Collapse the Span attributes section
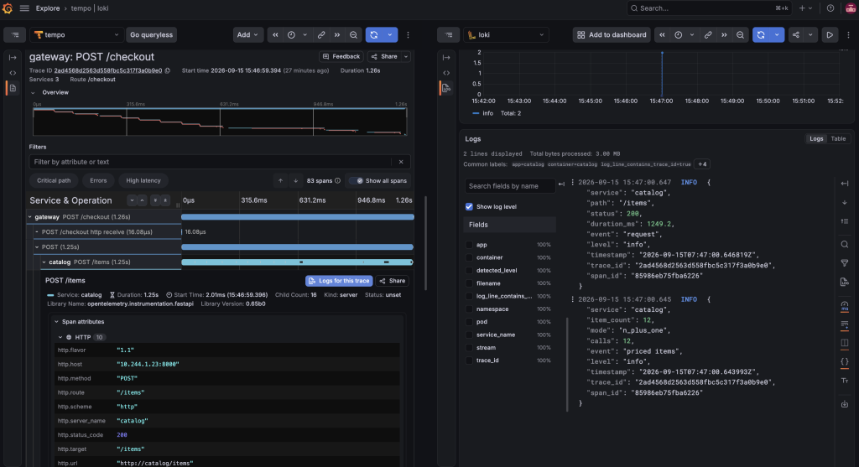The height and width of the screenshot is (467, 859). [56, 322]
